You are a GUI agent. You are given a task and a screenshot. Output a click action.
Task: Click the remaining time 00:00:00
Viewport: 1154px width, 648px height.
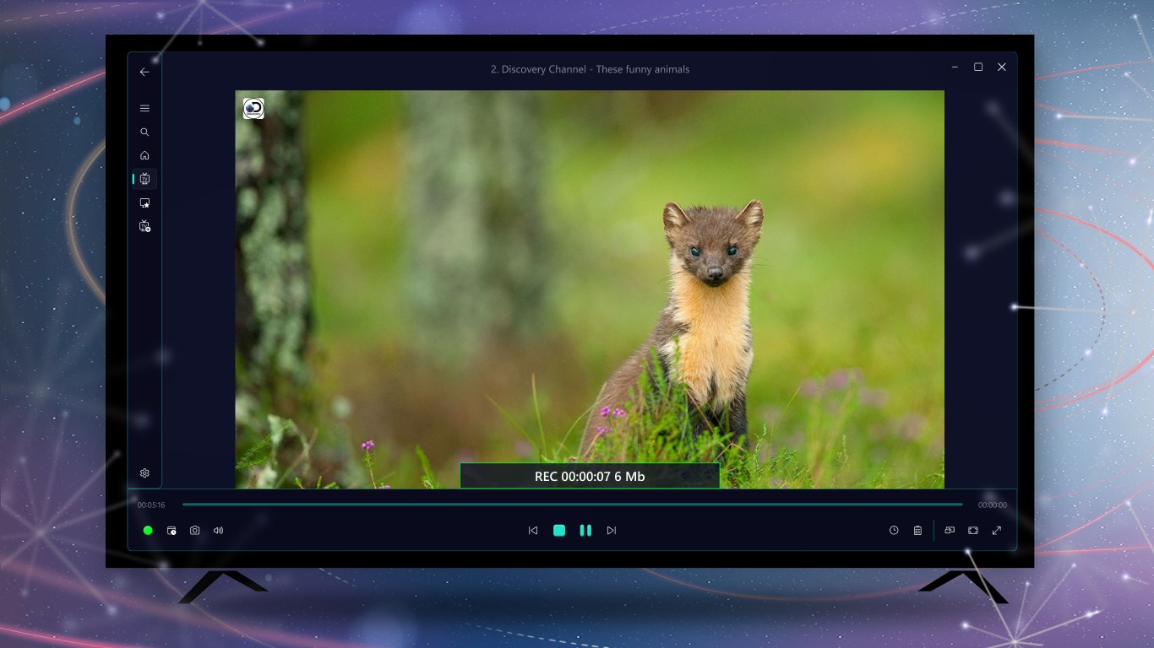993,505
